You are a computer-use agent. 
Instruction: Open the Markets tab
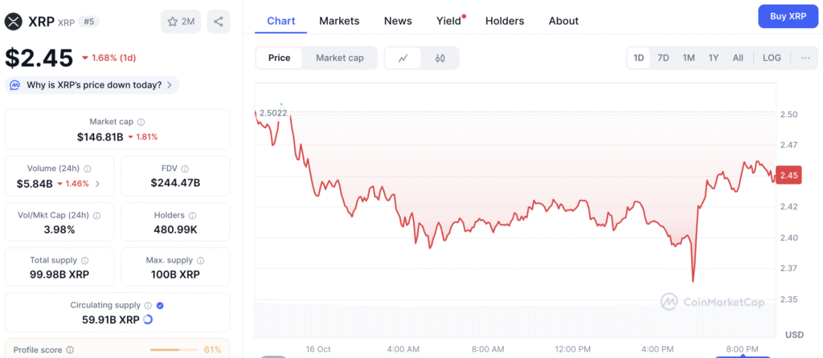(x=339, y=21)
